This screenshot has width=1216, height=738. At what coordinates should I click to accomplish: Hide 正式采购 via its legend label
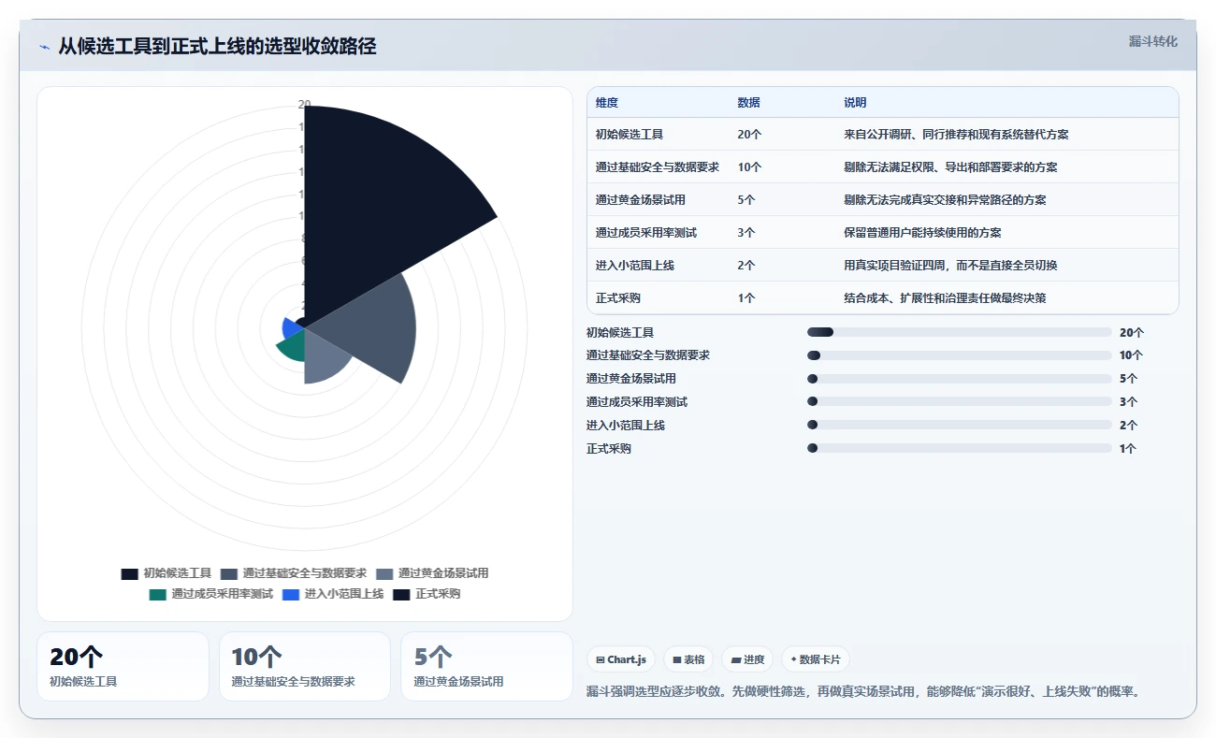[438, 594]
